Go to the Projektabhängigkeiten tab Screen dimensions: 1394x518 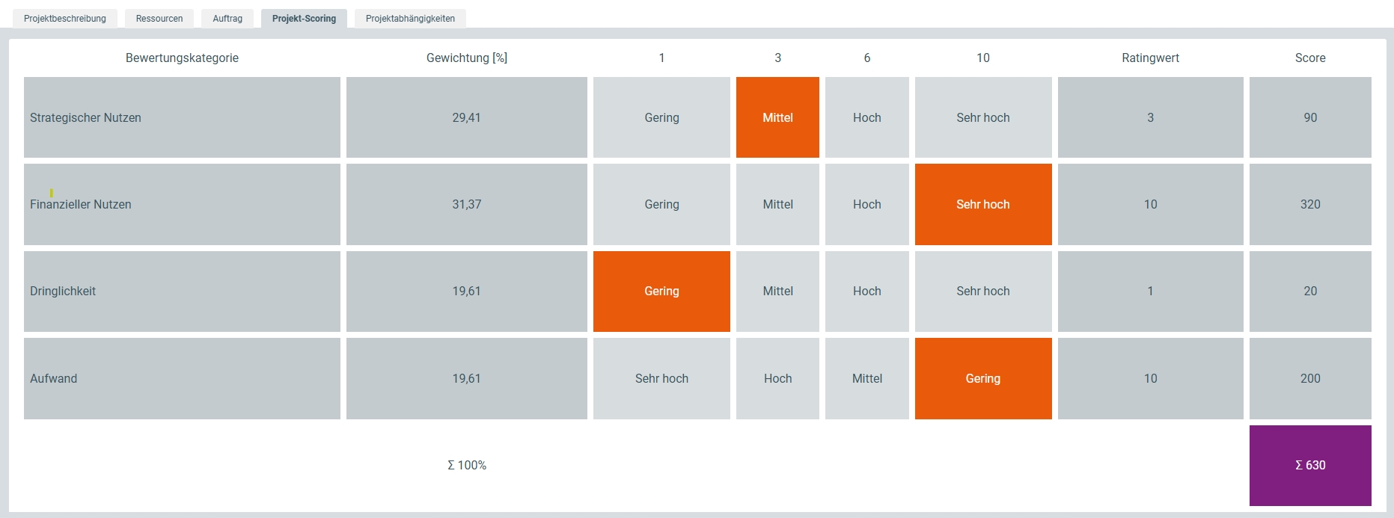coord(410,19)
